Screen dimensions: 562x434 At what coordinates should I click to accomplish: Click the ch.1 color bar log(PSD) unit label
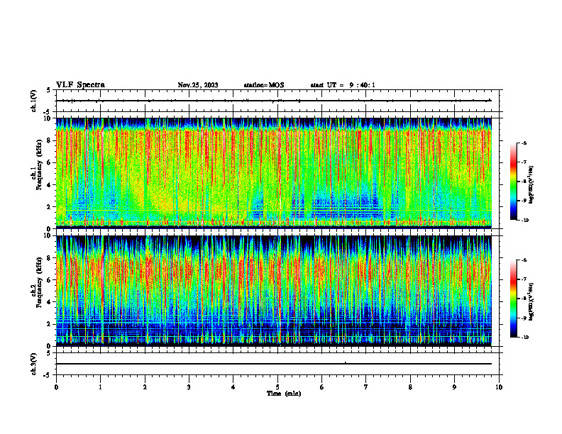(531, 185)
